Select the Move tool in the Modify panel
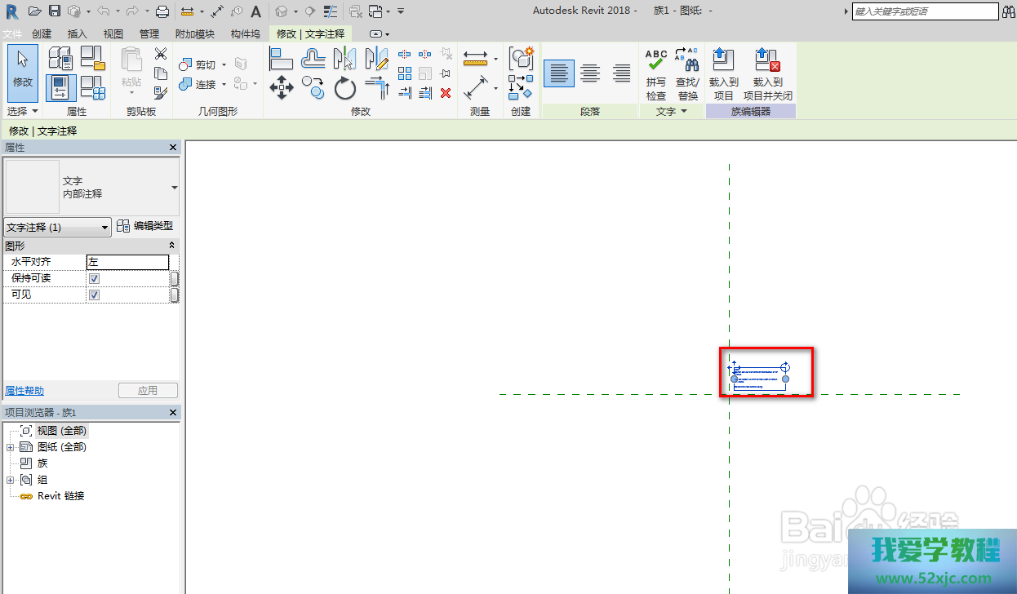The width and height of the screenshot is (1017, 594). pyautogui.click(x=282, y=86)
